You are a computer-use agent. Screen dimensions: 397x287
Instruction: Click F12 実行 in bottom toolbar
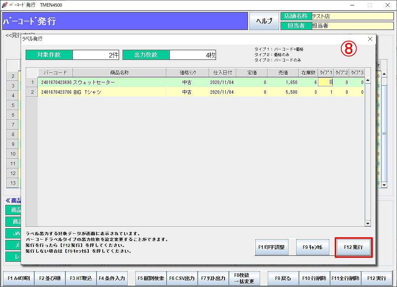tap(377, 278)
